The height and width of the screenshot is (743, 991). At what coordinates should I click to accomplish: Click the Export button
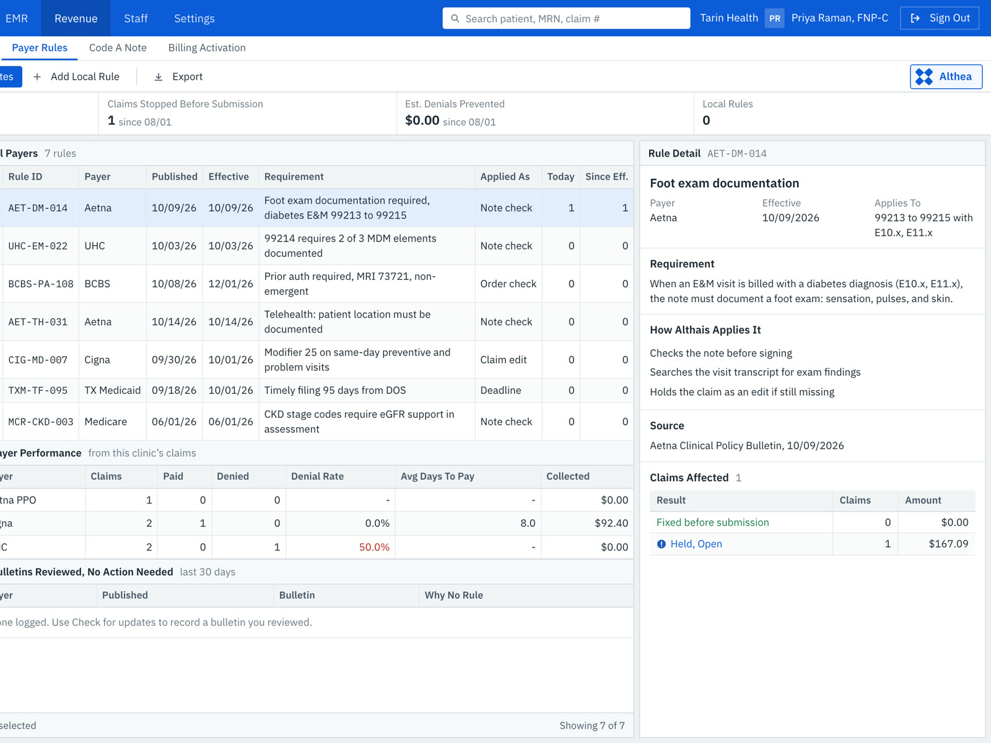178,77
